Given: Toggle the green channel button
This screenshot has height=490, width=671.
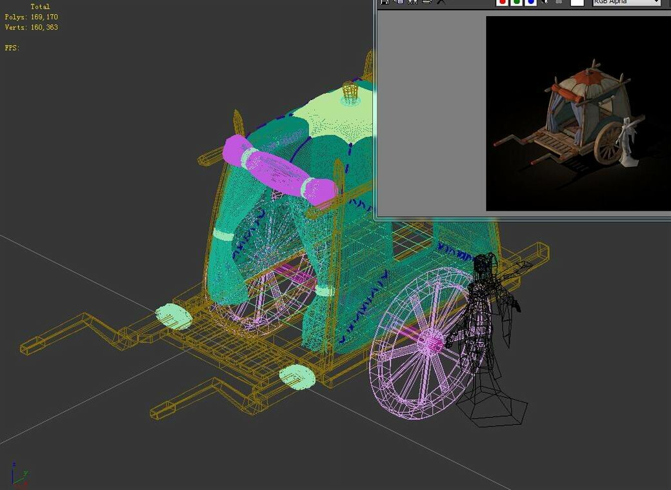Looking at the screenshot, I should (x=517, y=2).
